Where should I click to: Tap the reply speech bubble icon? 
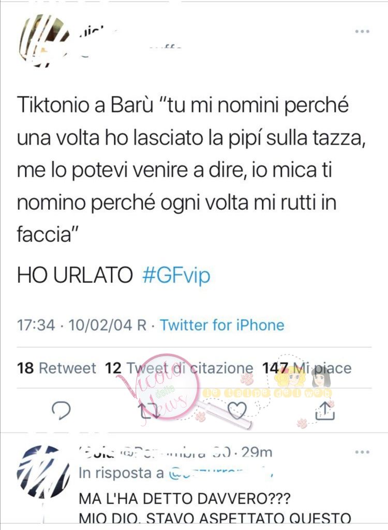[x=61, y=410]
